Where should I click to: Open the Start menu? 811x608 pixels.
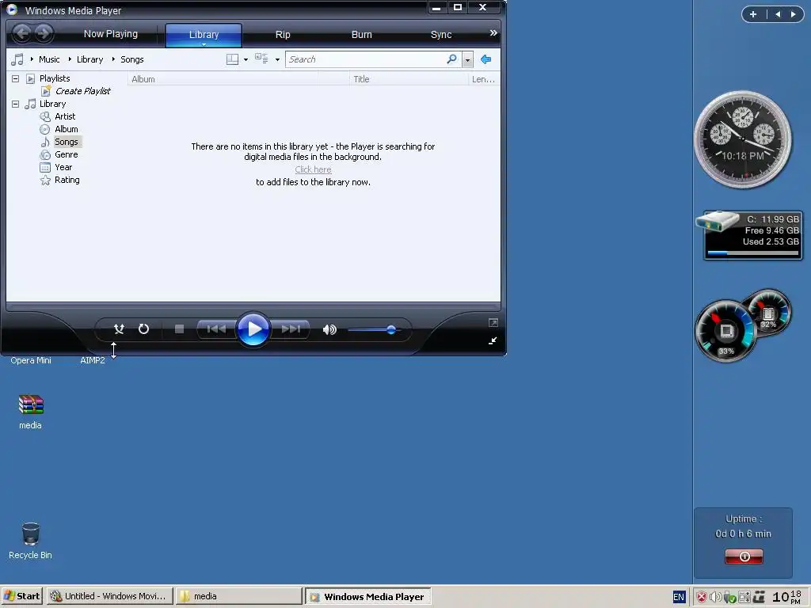coord(21,596)
